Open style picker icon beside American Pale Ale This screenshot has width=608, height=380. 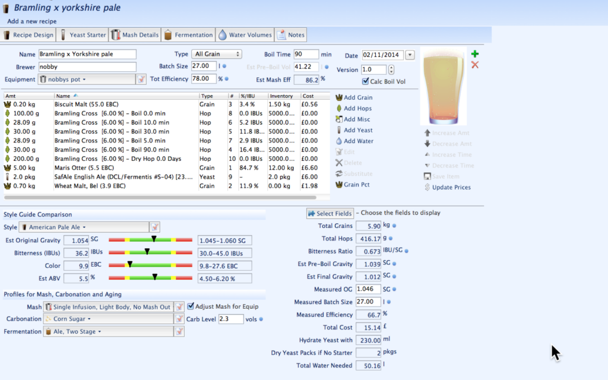[155, 227]
